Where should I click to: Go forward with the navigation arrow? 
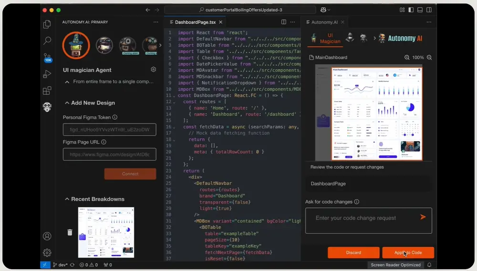(157, 10)
